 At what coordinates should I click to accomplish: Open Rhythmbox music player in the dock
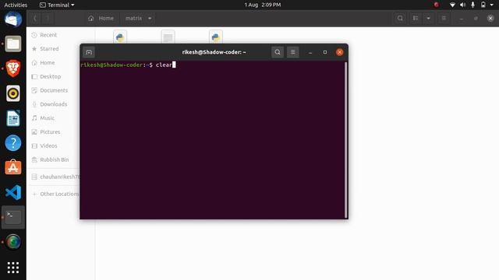(x=13, y=93)
